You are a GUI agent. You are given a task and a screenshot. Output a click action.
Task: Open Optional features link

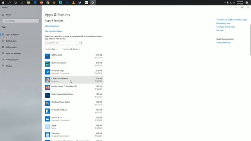click(x=52, y=26)
